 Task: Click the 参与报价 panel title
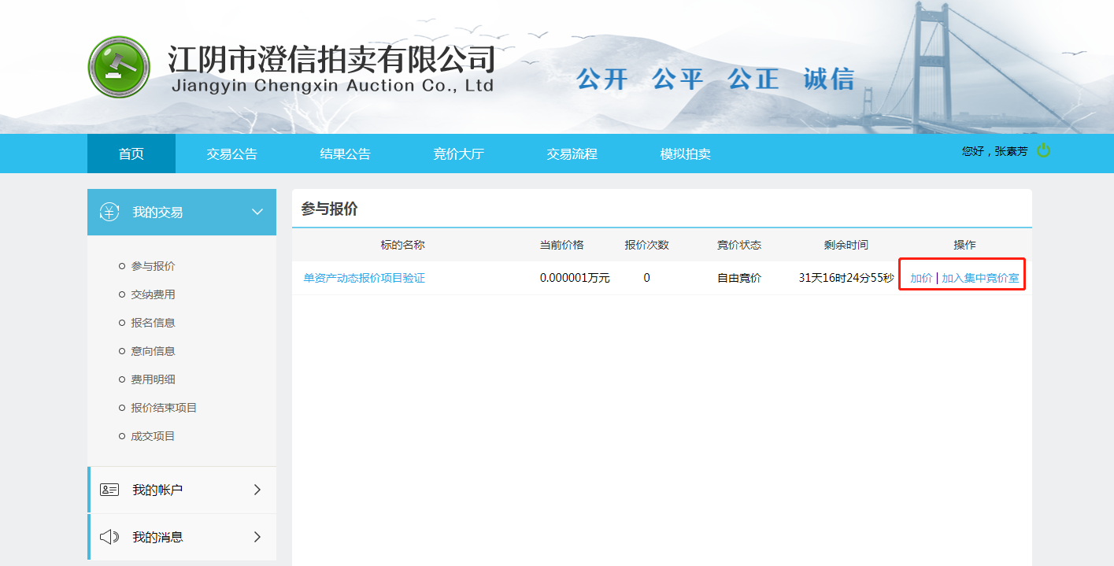[329, 209]
